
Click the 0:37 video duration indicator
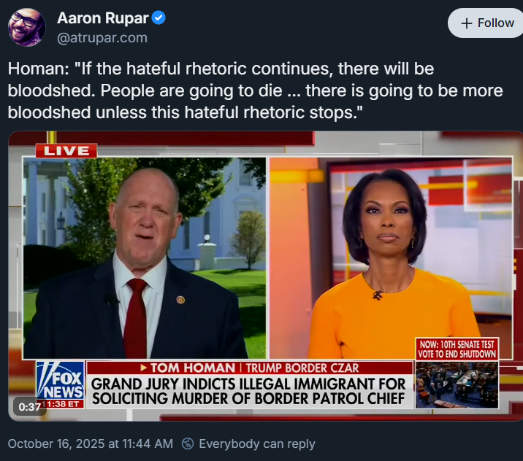[x=30, y=407]
